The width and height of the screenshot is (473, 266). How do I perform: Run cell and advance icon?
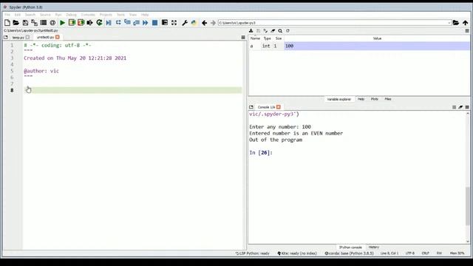[81, 23]
